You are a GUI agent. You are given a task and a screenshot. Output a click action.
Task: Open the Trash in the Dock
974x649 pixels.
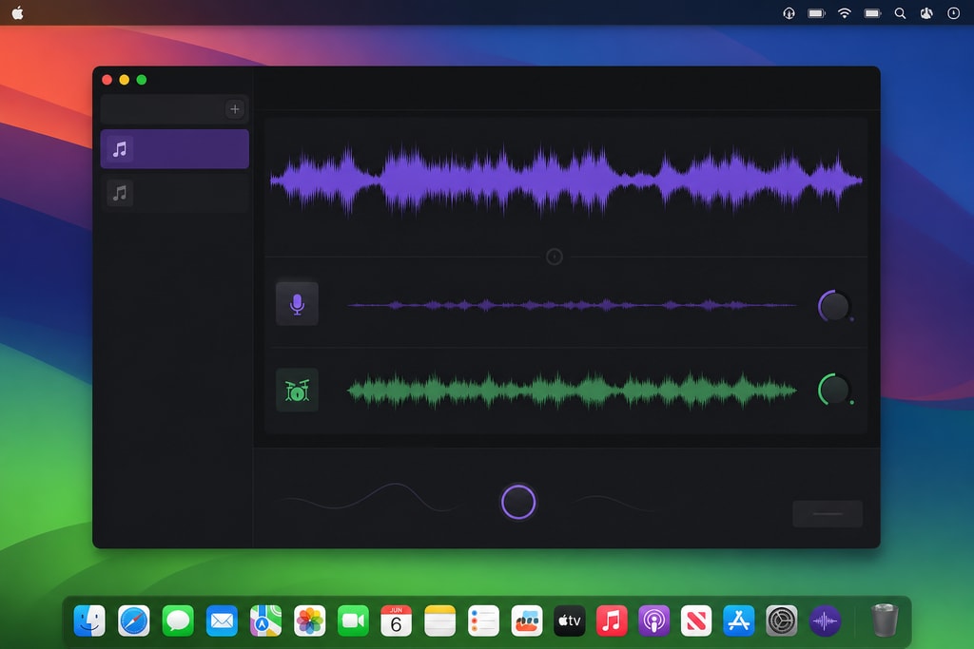tap(885, 620)
